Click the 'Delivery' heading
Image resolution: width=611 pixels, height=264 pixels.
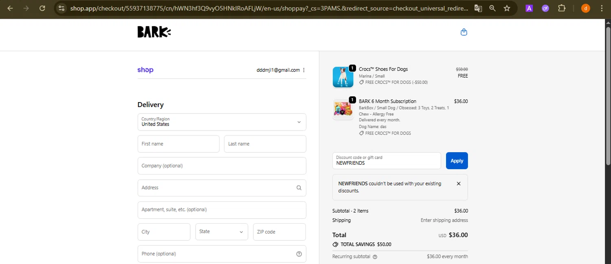click(150, 105)
